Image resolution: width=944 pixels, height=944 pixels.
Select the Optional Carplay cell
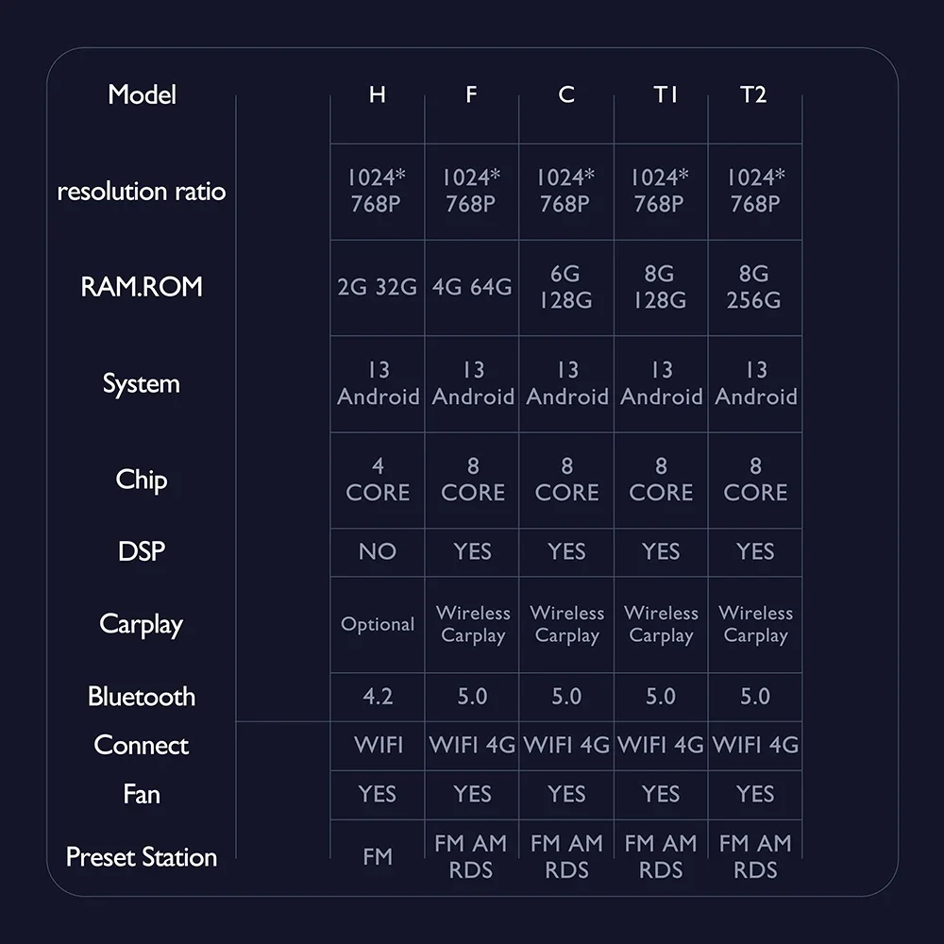(378, 624)
